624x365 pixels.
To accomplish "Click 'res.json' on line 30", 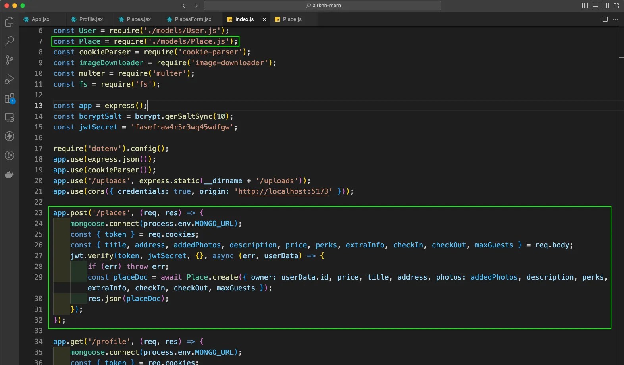I will [x=105, y=299].
